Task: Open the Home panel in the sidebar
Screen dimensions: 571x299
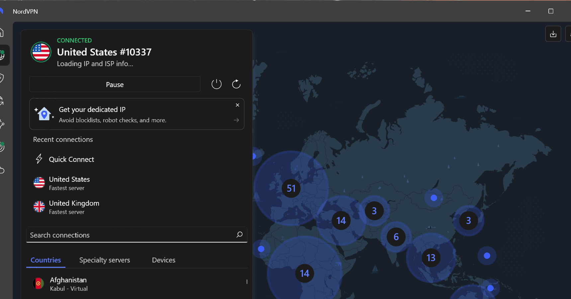Action: tap(2, 32)
